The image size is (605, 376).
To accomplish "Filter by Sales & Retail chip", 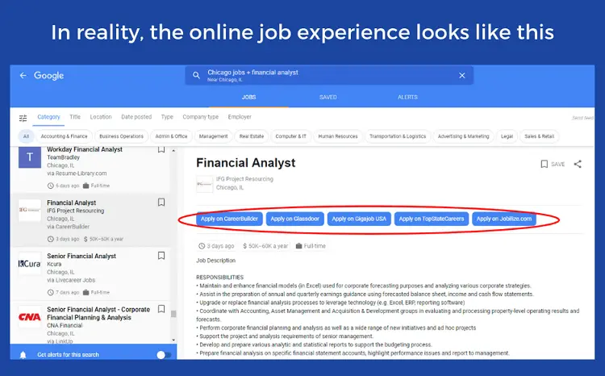I will coord(540,136).
